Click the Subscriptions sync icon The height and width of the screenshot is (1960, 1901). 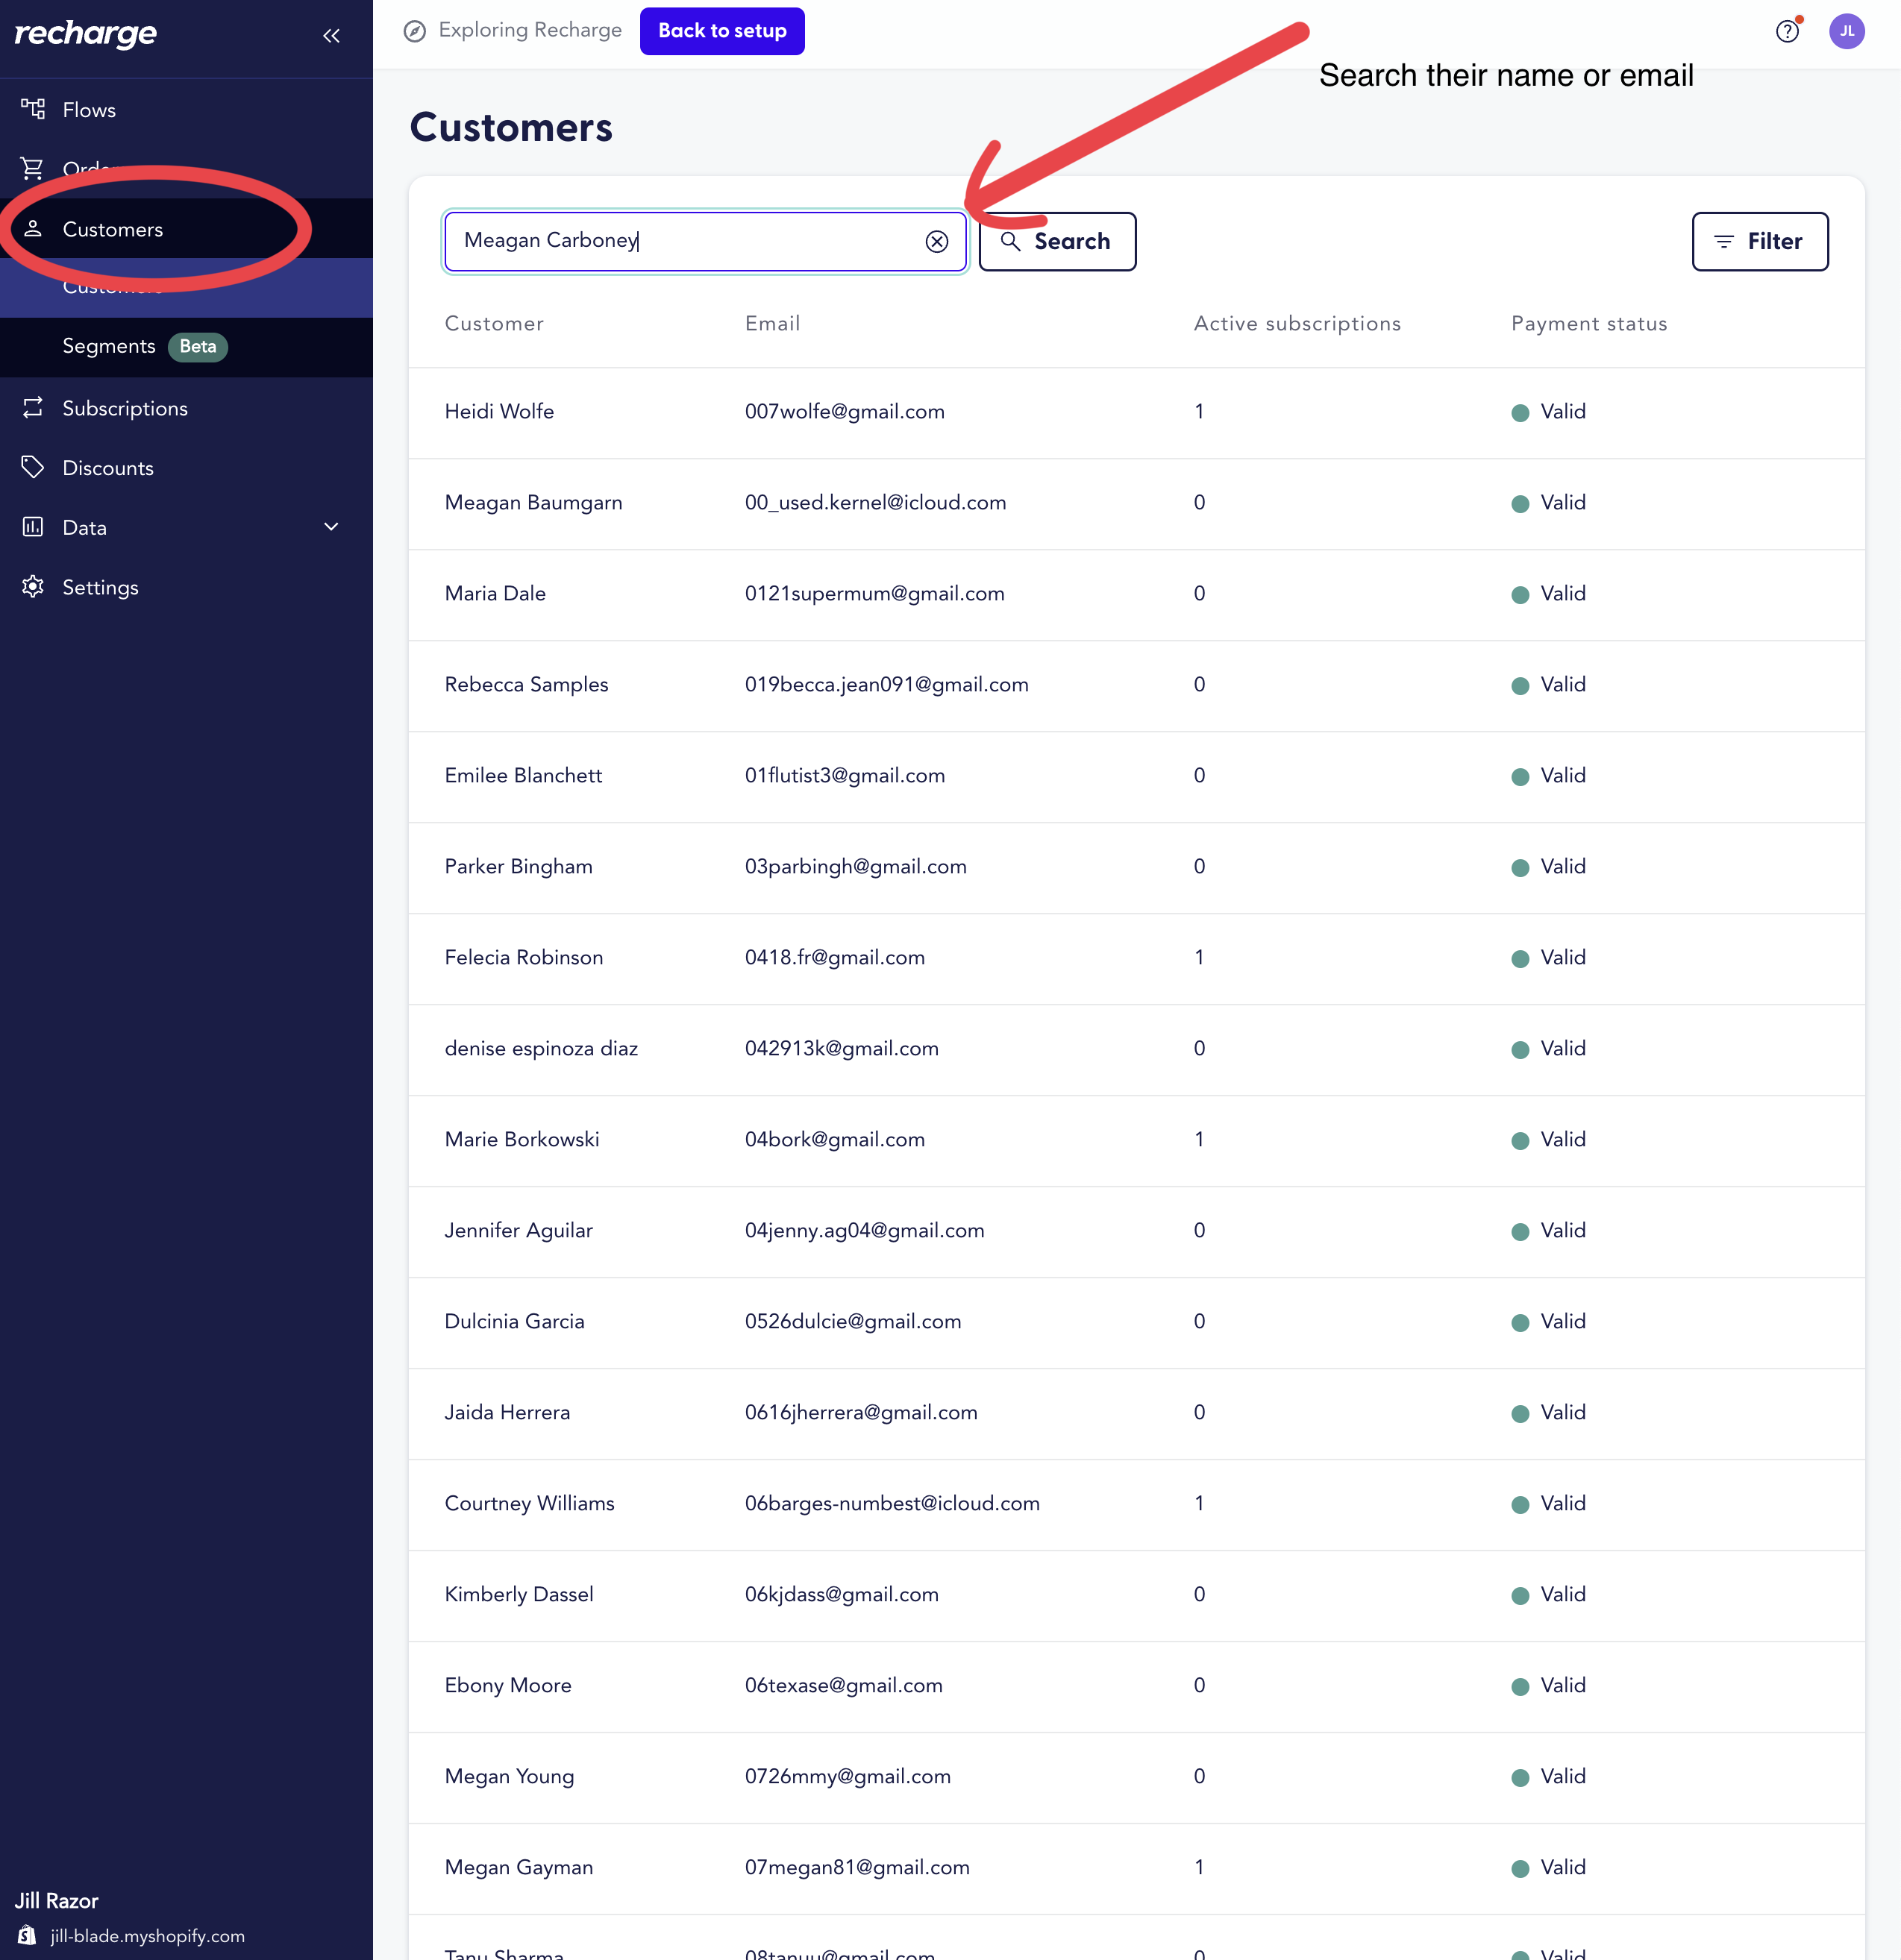pyautogui.click(x=33, y=408)
